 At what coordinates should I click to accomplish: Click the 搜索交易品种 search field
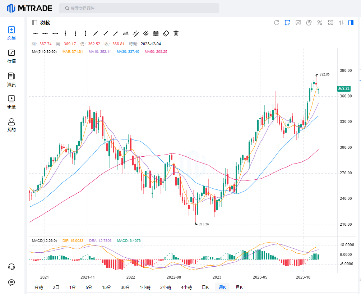tap(140, 8)
